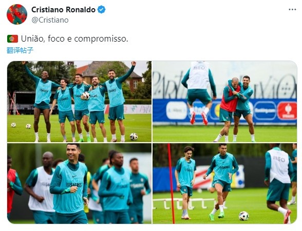The image size is (302, 231).
Task: Click the red-roofed house behind the players
Action: pyautogui.click(x=110, y=76)
